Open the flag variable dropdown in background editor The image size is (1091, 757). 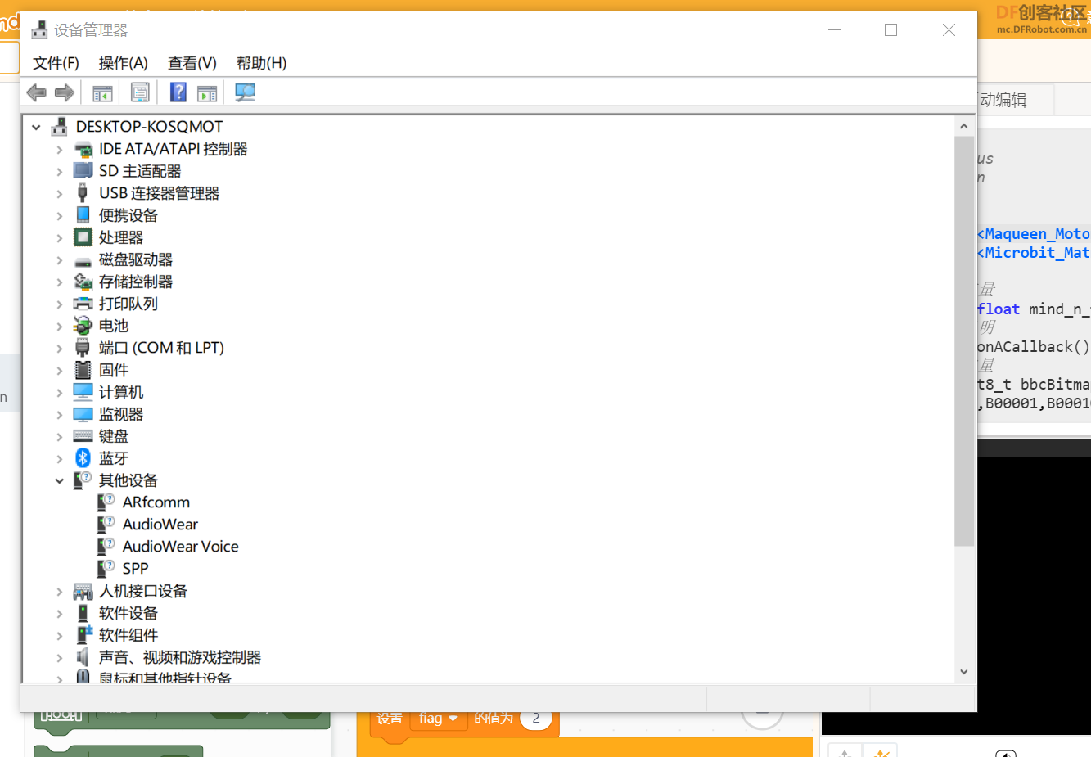pos(438,719)
